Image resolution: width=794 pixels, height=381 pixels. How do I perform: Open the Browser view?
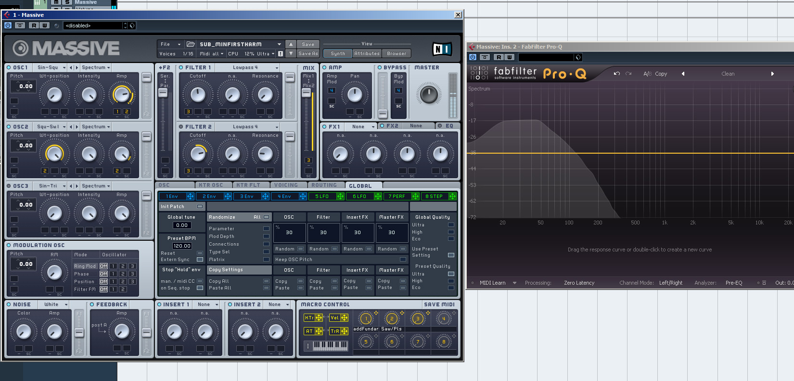[x=397, y=53]
